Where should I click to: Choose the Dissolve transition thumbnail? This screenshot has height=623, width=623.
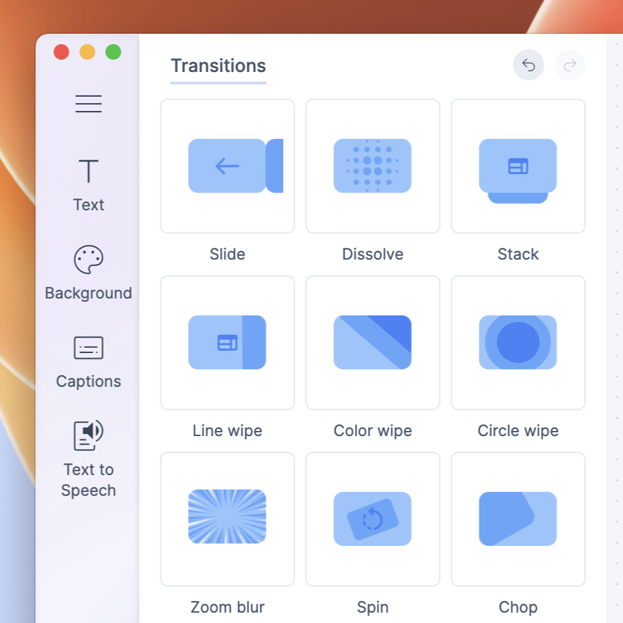(373, 166)
